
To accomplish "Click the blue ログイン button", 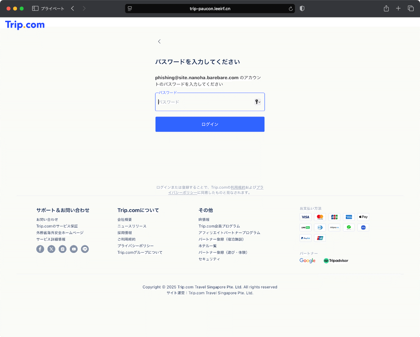I will pos(210,124).
